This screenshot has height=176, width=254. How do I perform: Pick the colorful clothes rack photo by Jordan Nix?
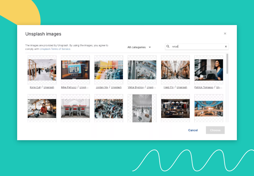click(x=109, y=70)
